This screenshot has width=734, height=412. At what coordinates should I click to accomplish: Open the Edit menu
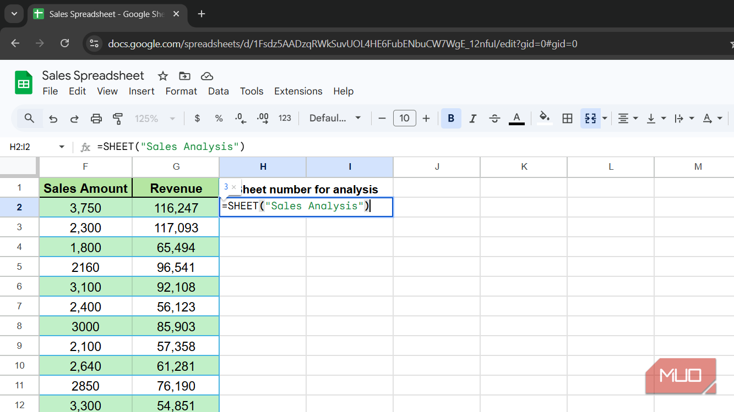pos(77,91)
